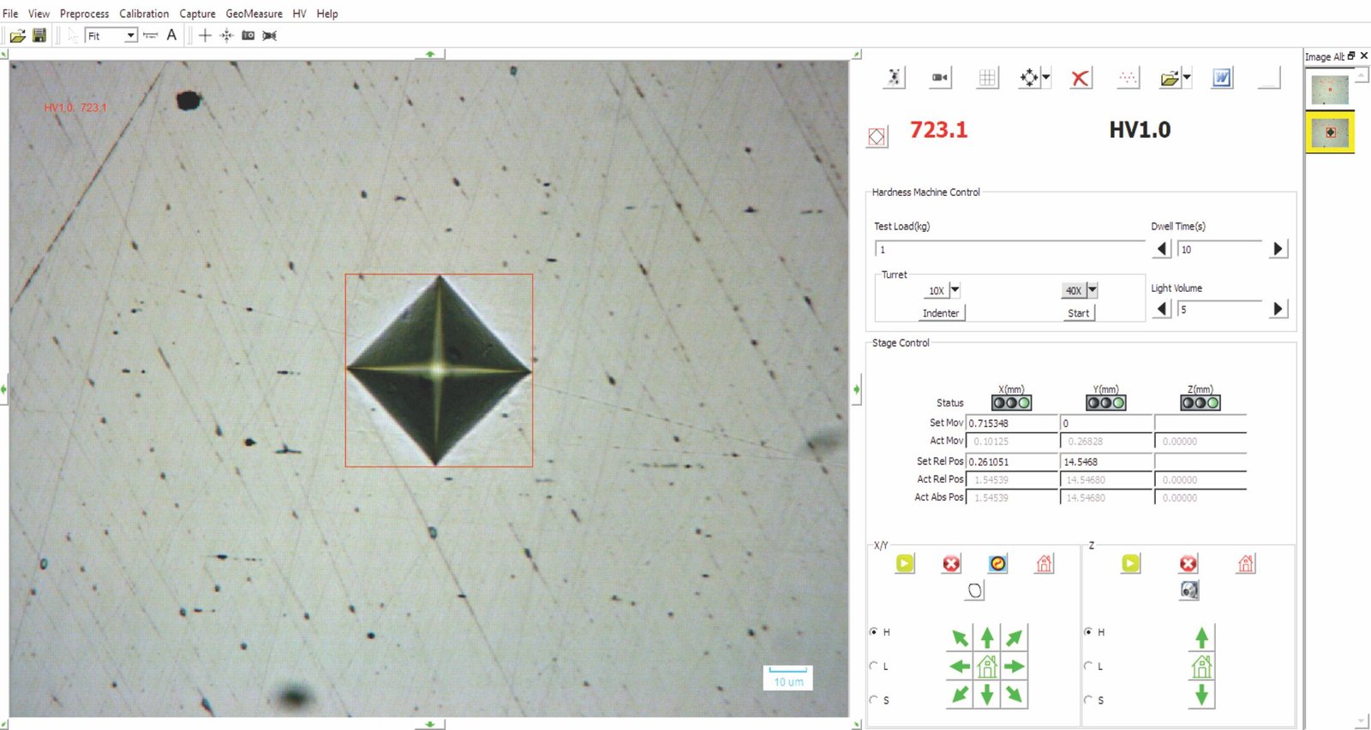Save with the green floppy disk icon
1371x730 pixels.
(x=39, y=35)
